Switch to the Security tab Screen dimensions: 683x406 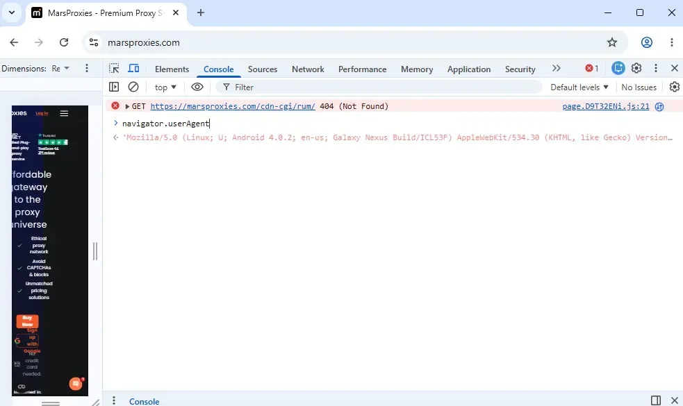click(x=520, y=69)
